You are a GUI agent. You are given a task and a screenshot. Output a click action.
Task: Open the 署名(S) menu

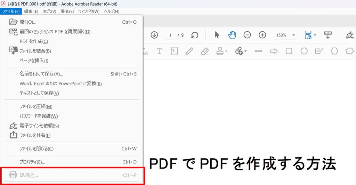point(67,11)
